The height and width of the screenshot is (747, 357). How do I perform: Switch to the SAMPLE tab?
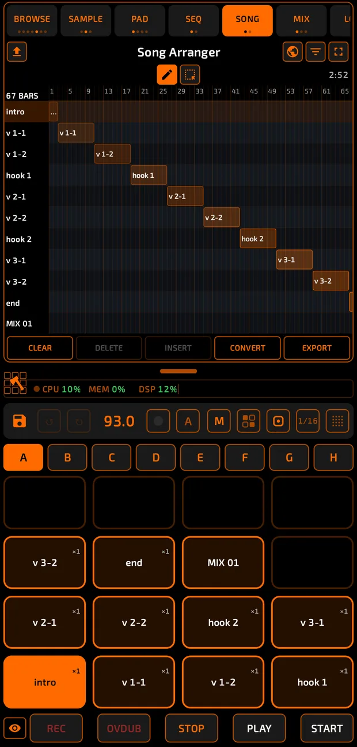pos(86,20)
